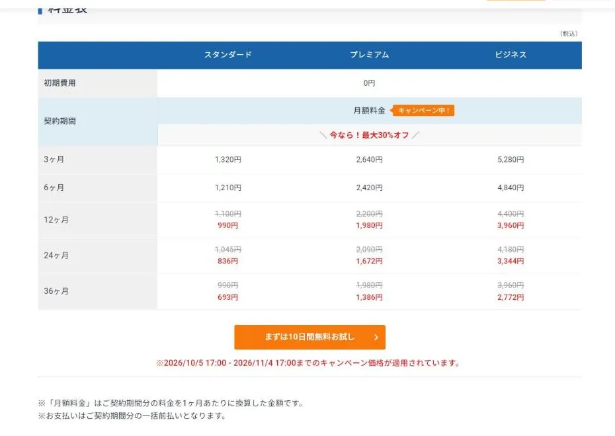The image size is (615, 436).
Task: Click the red 1,980円 campaign price
Action: 369,226
